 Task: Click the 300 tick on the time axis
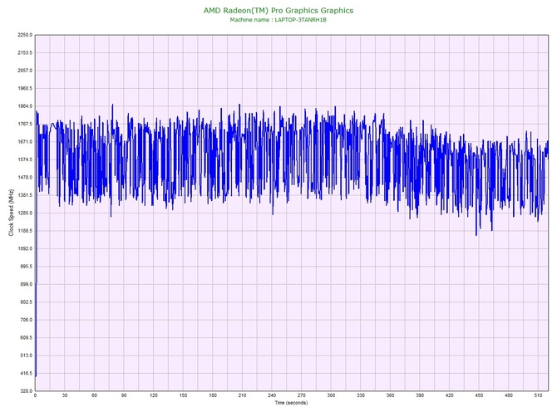pos(331,395)
